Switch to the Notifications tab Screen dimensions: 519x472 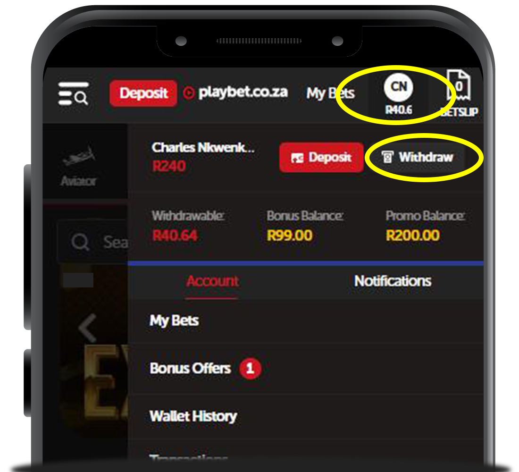coord(393,281)
